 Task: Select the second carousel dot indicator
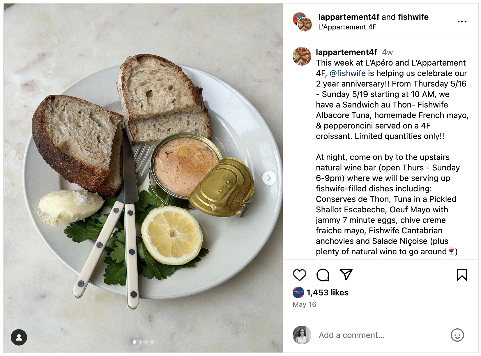[140, 342]
